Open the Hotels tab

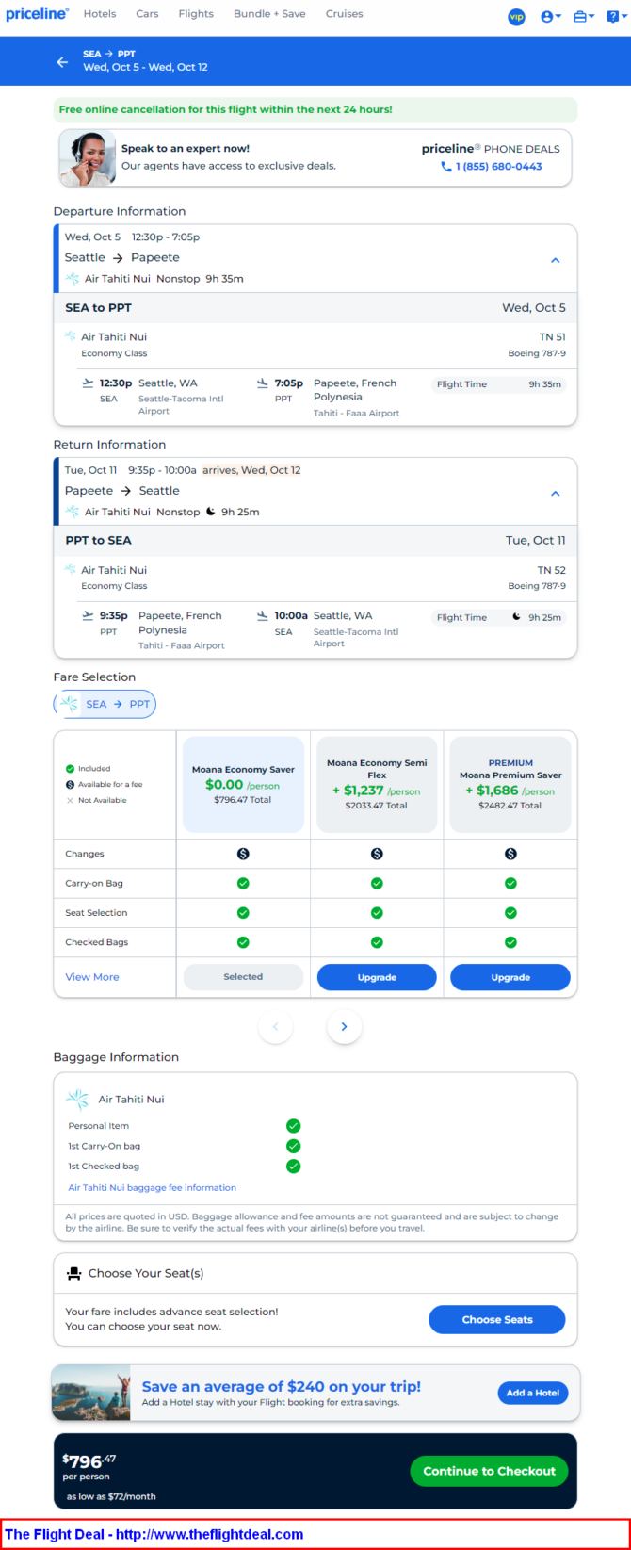pyautogui.click(x=100, y=14)
